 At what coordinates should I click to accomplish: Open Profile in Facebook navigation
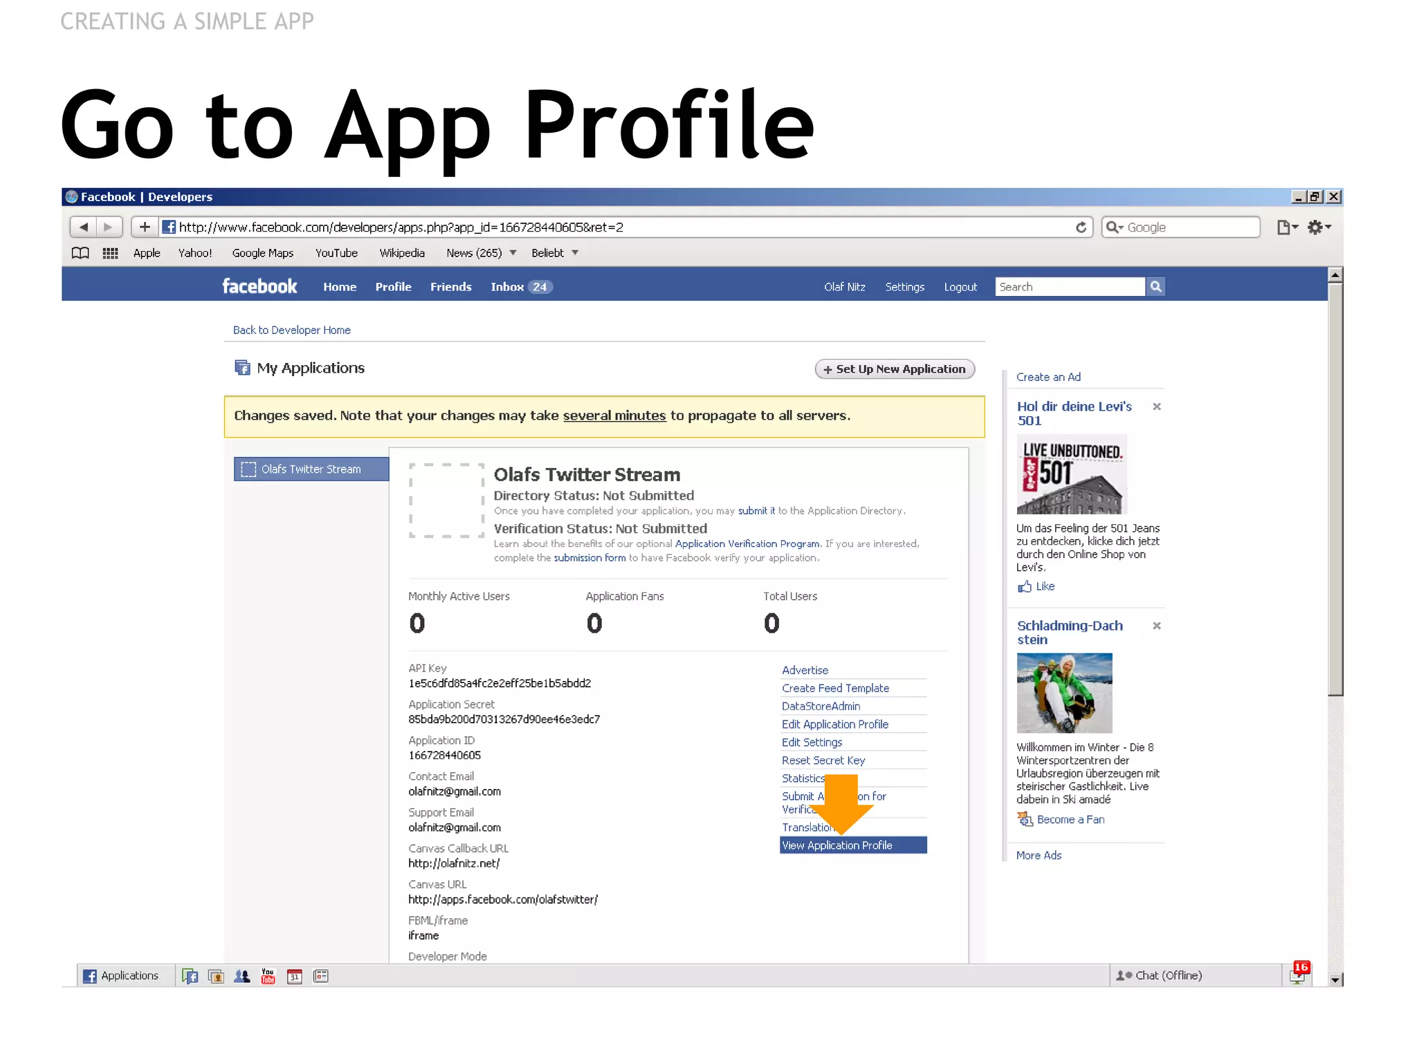[x=393, y=287]
